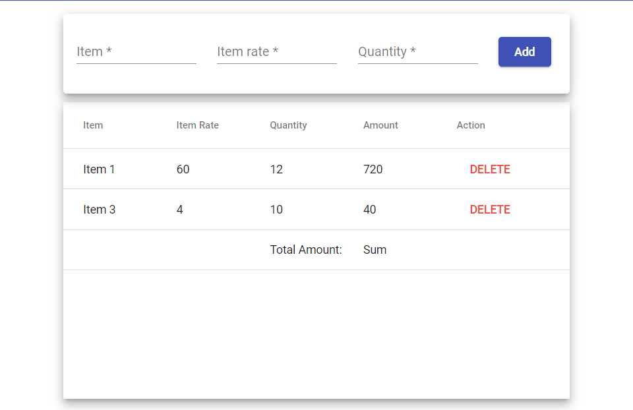Click the Item input field
Image resolution: width=633 pixels, height=410 pixels.
tap(135, 51)
